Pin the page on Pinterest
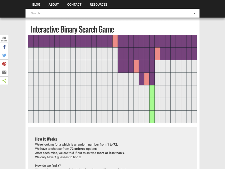 [4, 64]
